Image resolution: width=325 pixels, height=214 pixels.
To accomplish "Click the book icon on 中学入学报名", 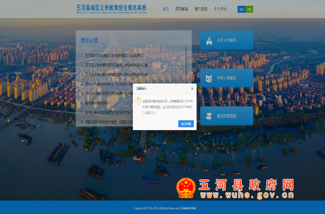I will 208,78.
